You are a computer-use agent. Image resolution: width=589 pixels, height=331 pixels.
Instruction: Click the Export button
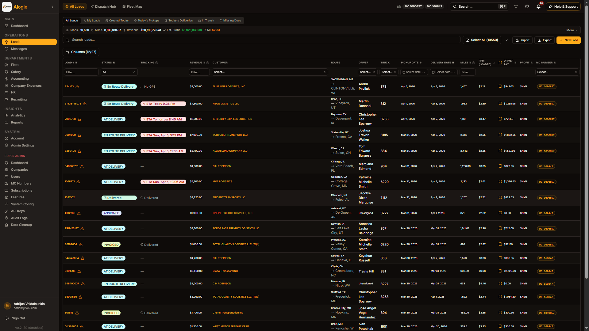[544, 40]
